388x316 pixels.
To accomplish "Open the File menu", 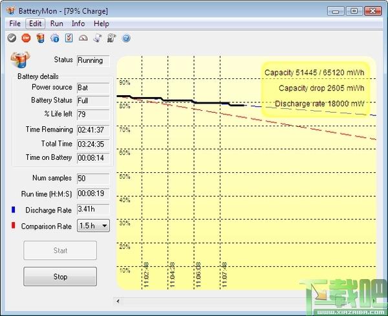I will (15, 23).
